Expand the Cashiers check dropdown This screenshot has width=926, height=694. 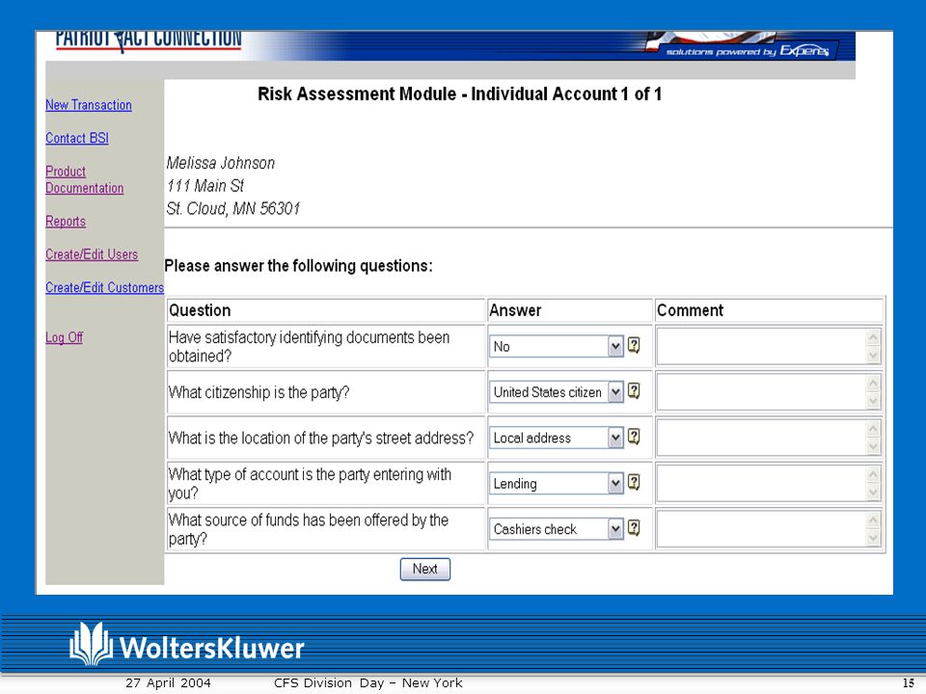615,529
